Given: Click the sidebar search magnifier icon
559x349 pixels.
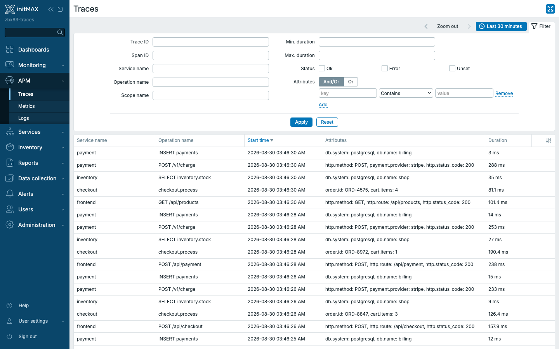Looking at the screenshot, I should tap(60, 33).
